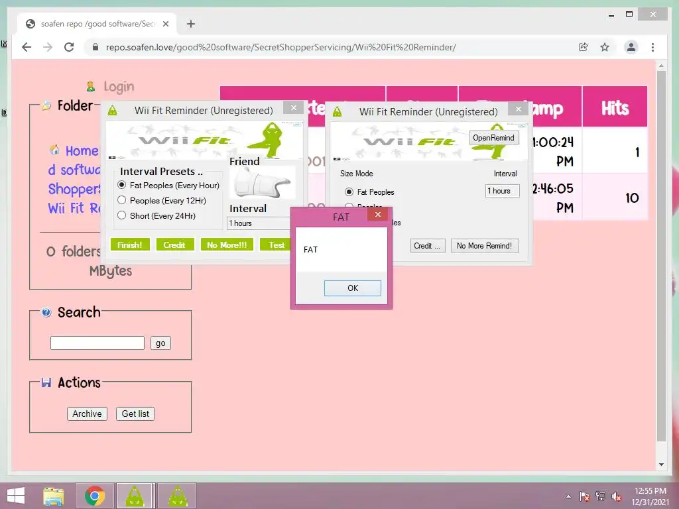Click the Hits column header
Image resolution: width=679 pixels, height=509 pixels.
tap(615, 107)
